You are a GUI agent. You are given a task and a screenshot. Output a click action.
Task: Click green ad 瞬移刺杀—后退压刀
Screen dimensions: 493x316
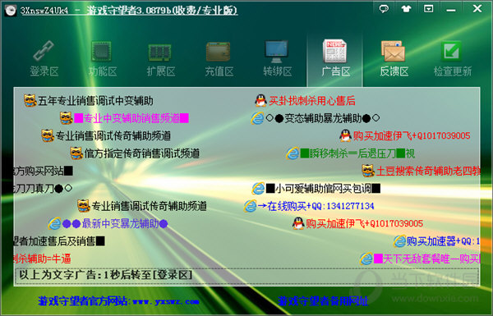(x=357, y=153)
